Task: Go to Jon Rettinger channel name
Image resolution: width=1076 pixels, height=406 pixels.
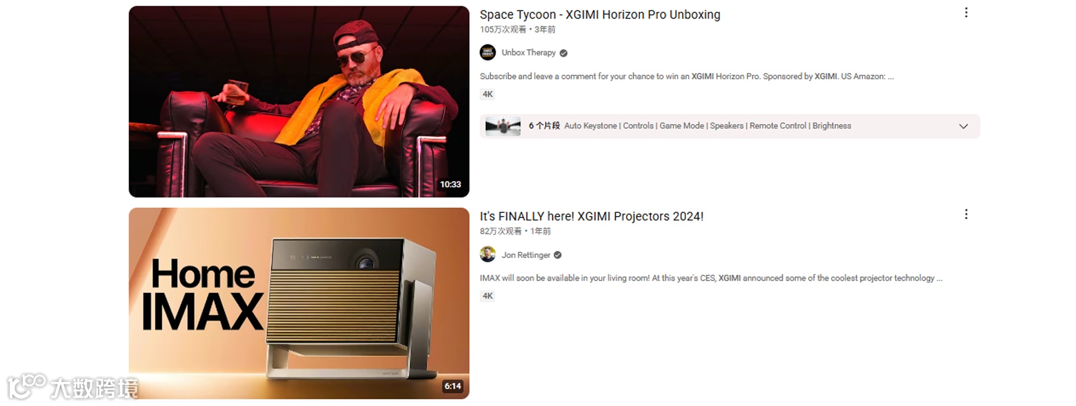Action: [526, 255]
